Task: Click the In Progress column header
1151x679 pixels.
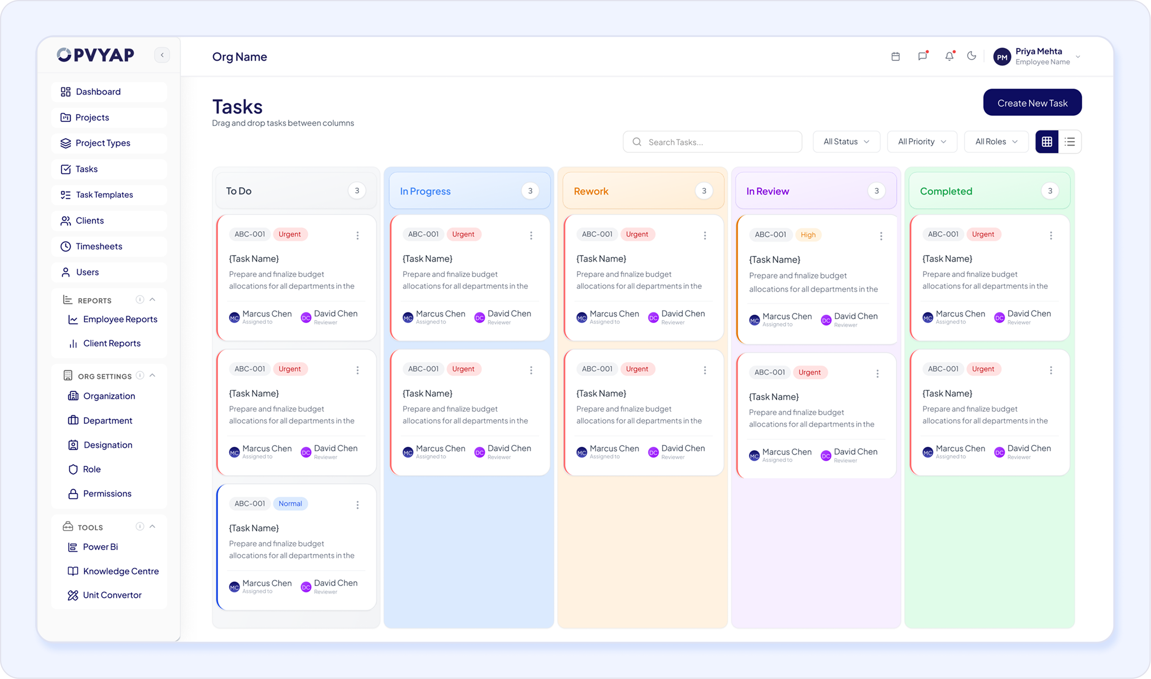Action: tap(470, 191)
